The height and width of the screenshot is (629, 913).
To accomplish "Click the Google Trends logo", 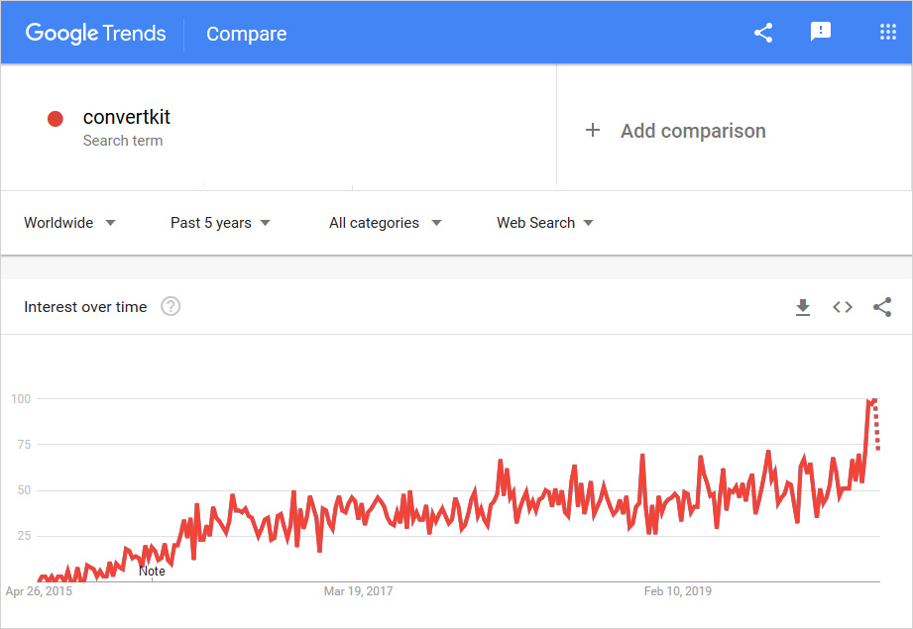I will (96, 33).
